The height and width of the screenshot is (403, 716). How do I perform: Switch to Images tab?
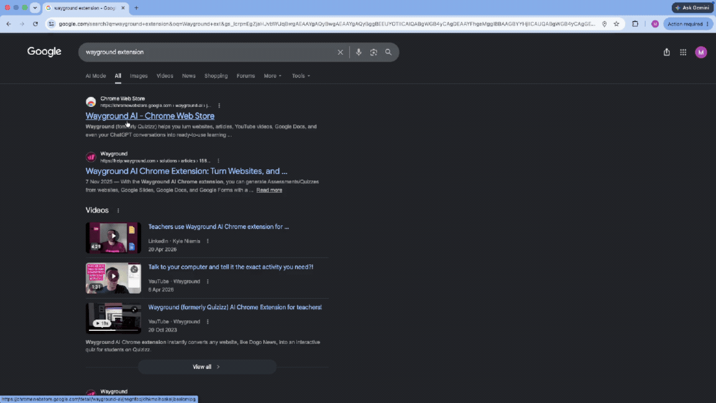tap(139, 76)
